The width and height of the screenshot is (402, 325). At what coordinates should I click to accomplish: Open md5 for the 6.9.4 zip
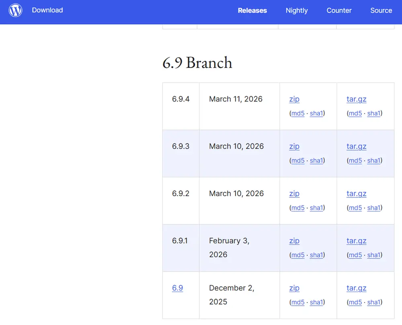298,114
